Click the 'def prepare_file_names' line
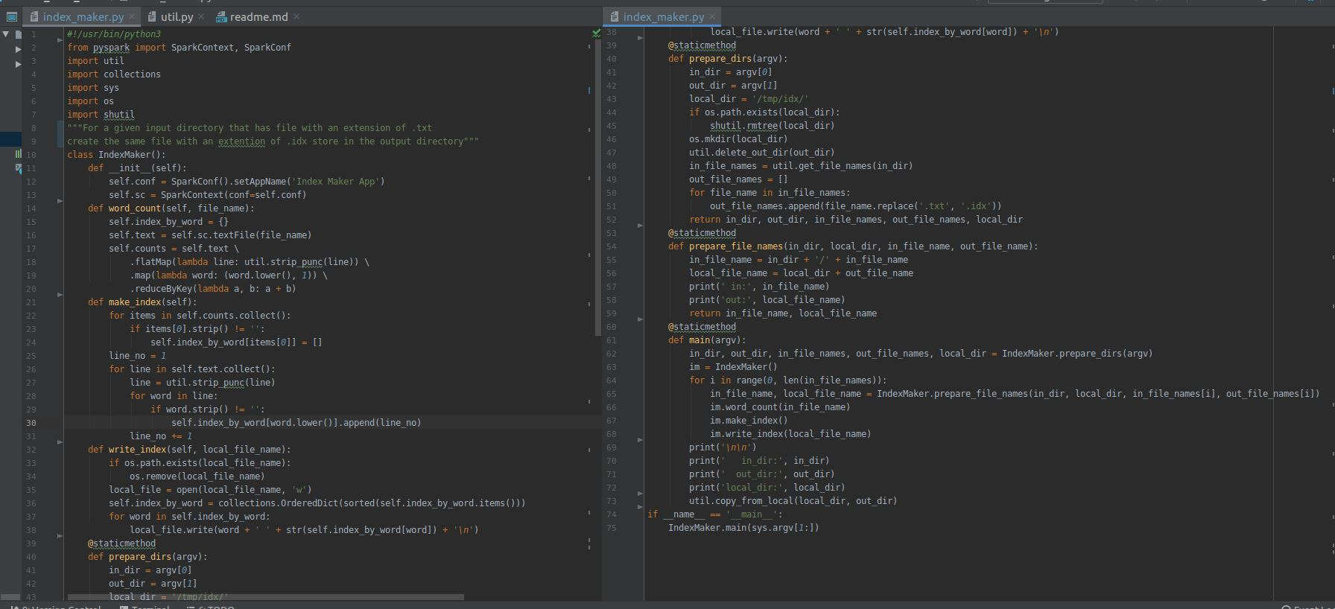The image size is (1335, 609). [x=853, y=246]
